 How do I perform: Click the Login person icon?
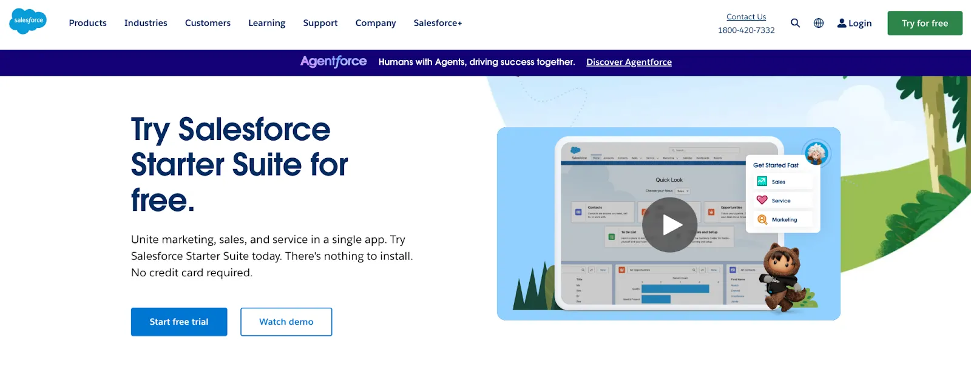pyautogui.click(x=842, y=23)
